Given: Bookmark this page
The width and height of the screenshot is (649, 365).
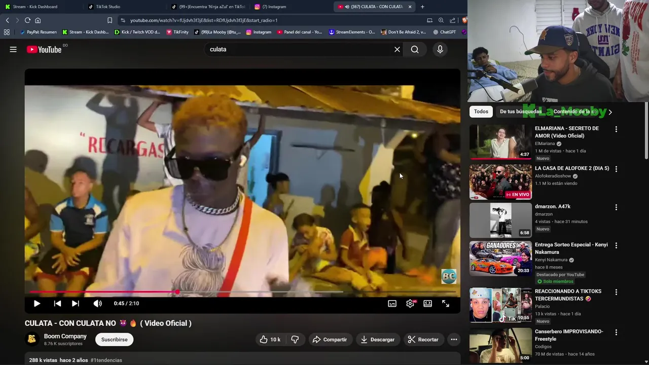Looking at the screenshot, I should [110, 20].
